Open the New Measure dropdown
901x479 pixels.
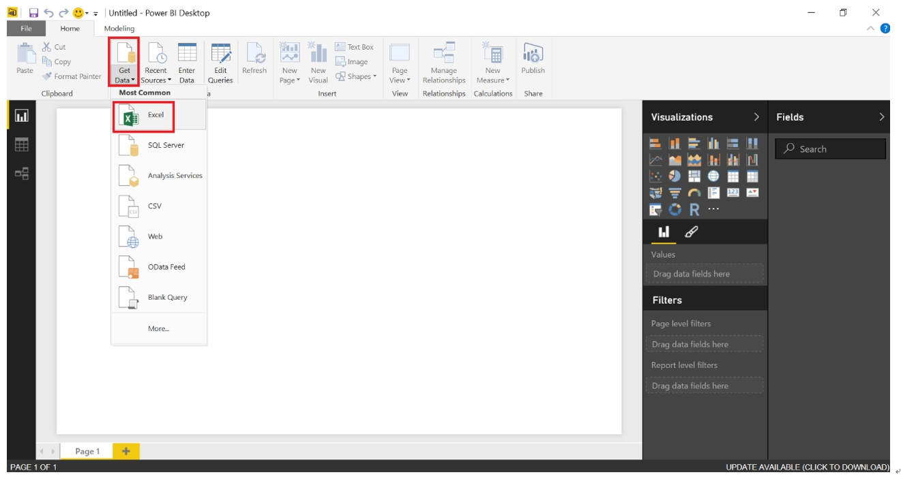click(492, 63)
